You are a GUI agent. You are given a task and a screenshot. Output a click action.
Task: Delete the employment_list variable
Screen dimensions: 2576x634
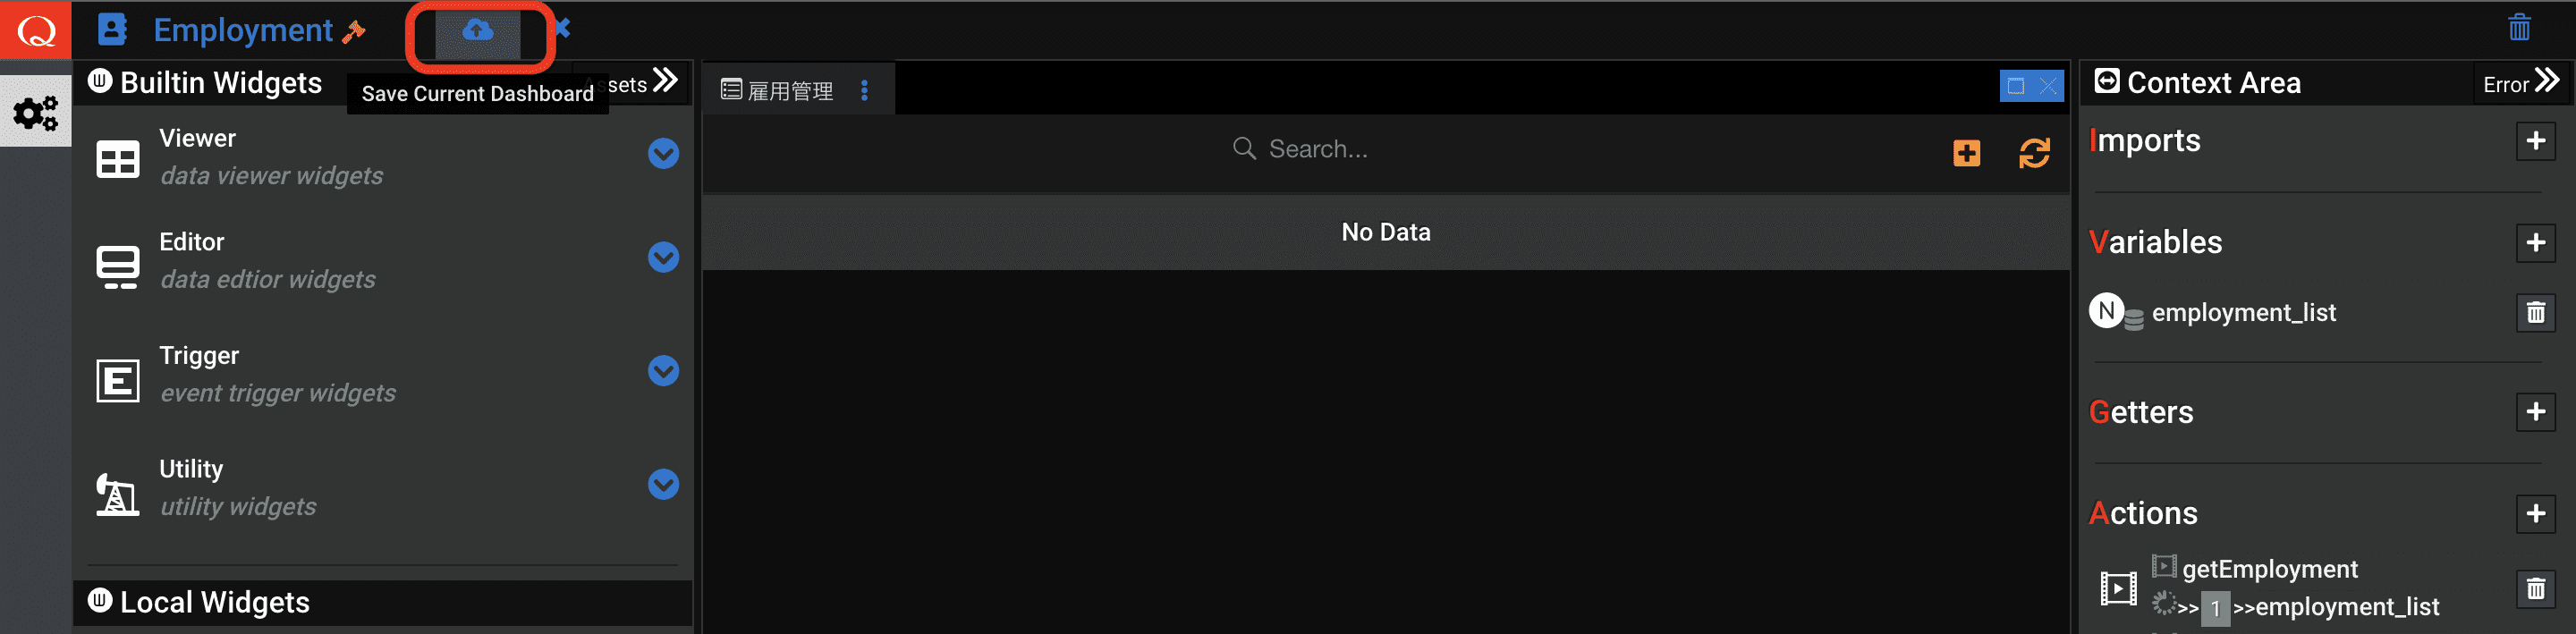[x=2535, y=313]
